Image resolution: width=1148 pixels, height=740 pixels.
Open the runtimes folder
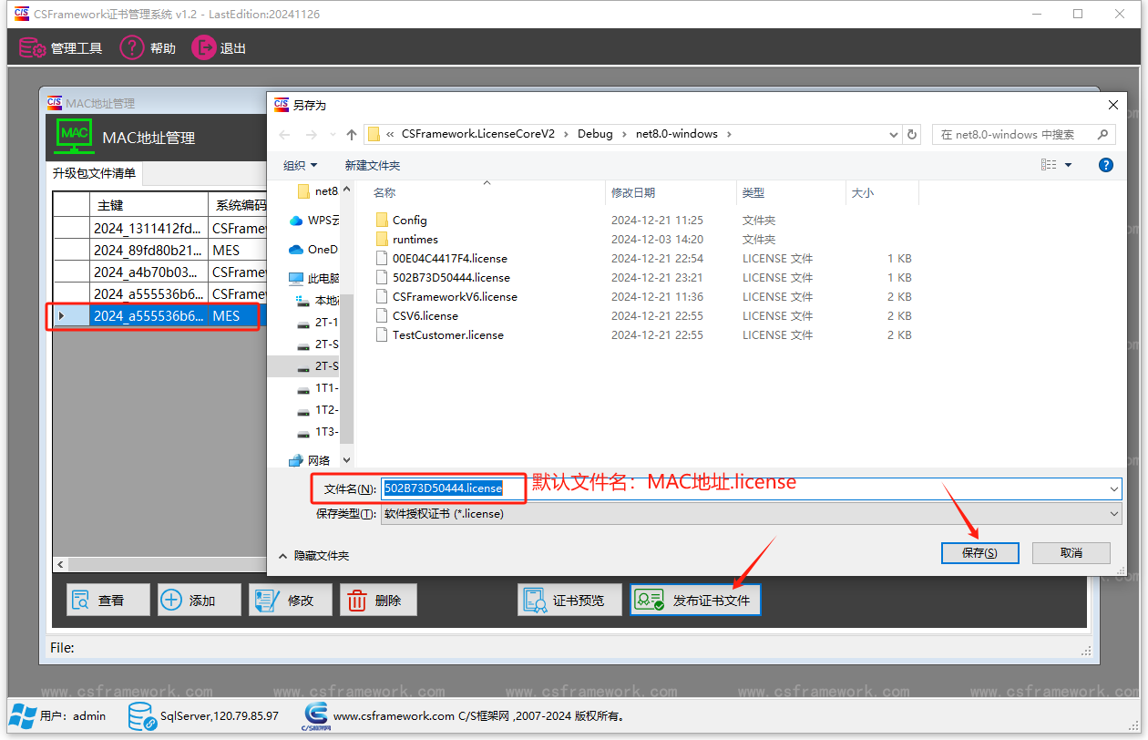(406, 239)
